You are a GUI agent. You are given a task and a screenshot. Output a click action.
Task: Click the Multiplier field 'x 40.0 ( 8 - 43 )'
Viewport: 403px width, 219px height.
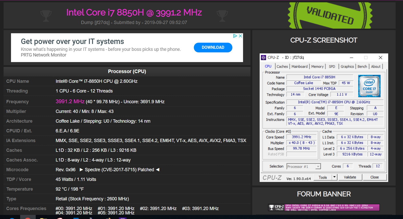(301, 143)
